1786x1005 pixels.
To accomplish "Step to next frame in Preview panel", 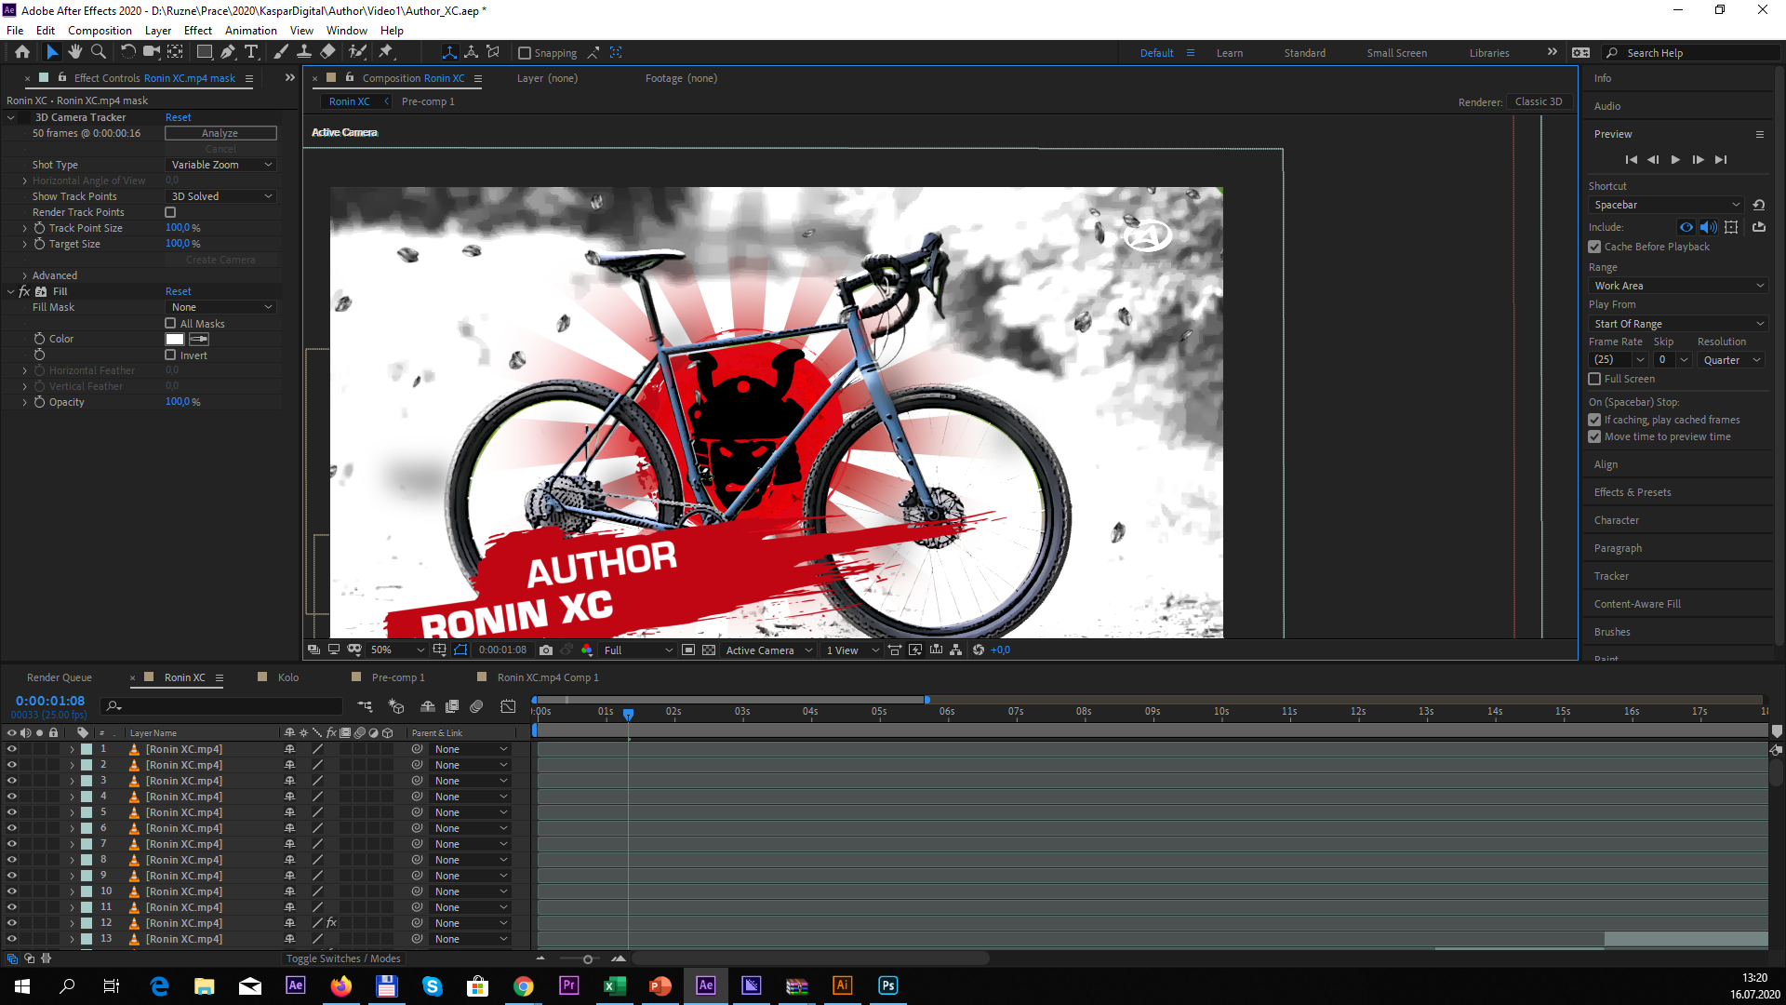I will pos(1698,160).
